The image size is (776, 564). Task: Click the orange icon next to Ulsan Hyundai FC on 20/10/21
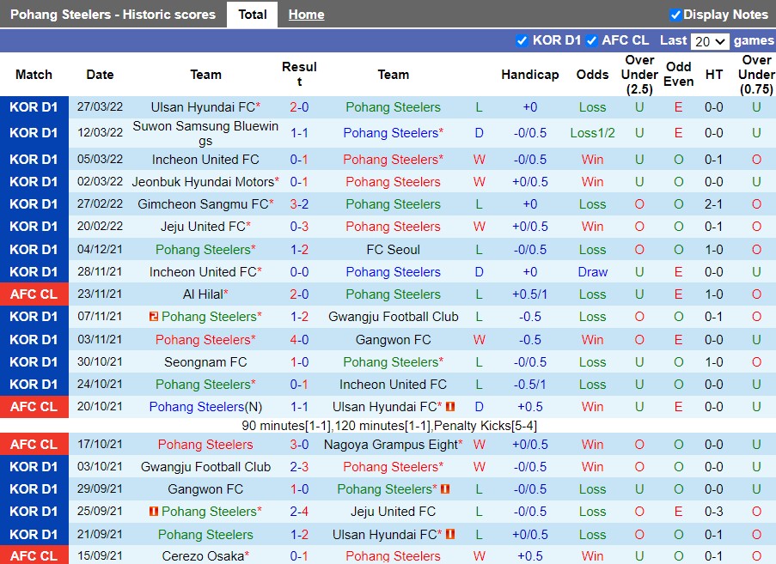449,406
